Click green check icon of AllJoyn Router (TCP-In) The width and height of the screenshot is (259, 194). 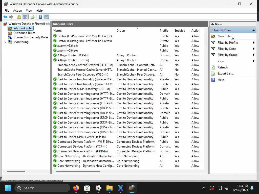point(55,55)
